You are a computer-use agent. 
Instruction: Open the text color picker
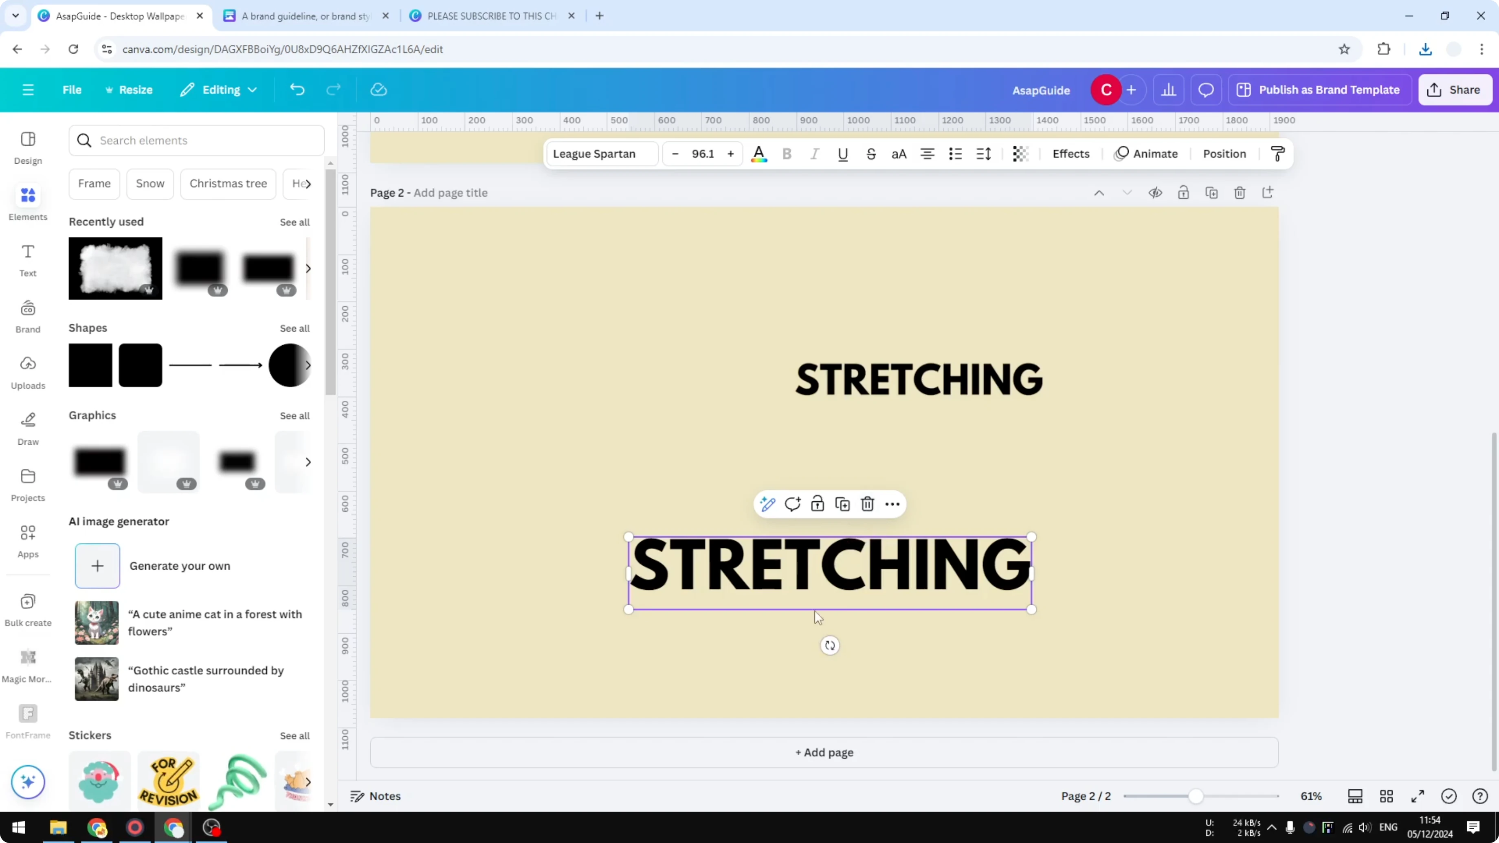point(759,154)
